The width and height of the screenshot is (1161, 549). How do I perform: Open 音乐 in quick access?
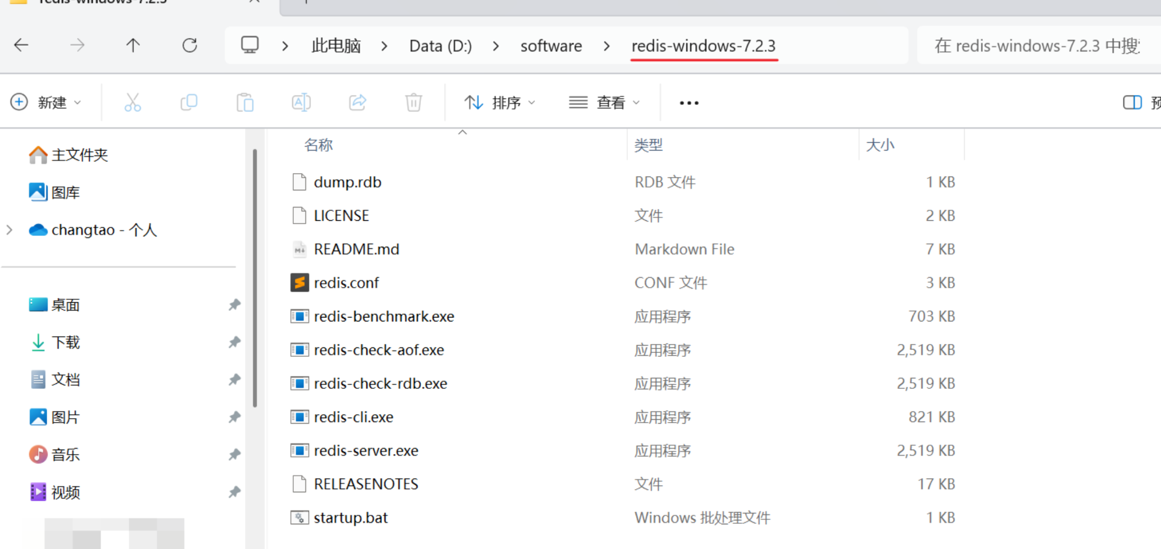(x=54, y=454)
